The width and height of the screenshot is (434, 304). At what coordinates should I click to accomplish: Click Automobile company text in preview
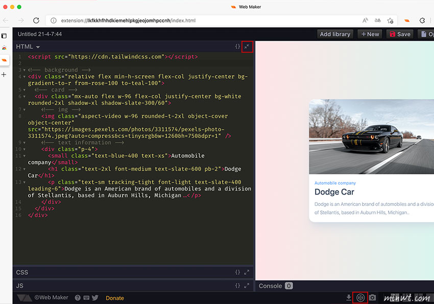335,183
